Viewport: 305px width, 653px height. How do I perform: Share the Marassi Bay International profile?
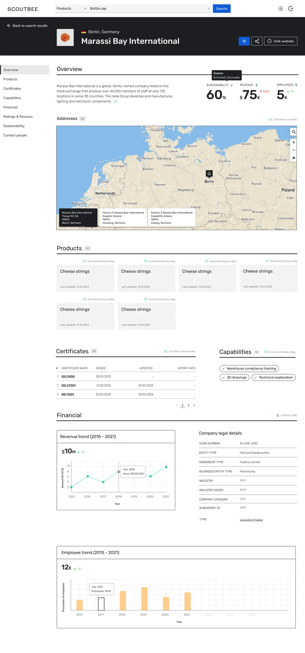coord(257,41)
